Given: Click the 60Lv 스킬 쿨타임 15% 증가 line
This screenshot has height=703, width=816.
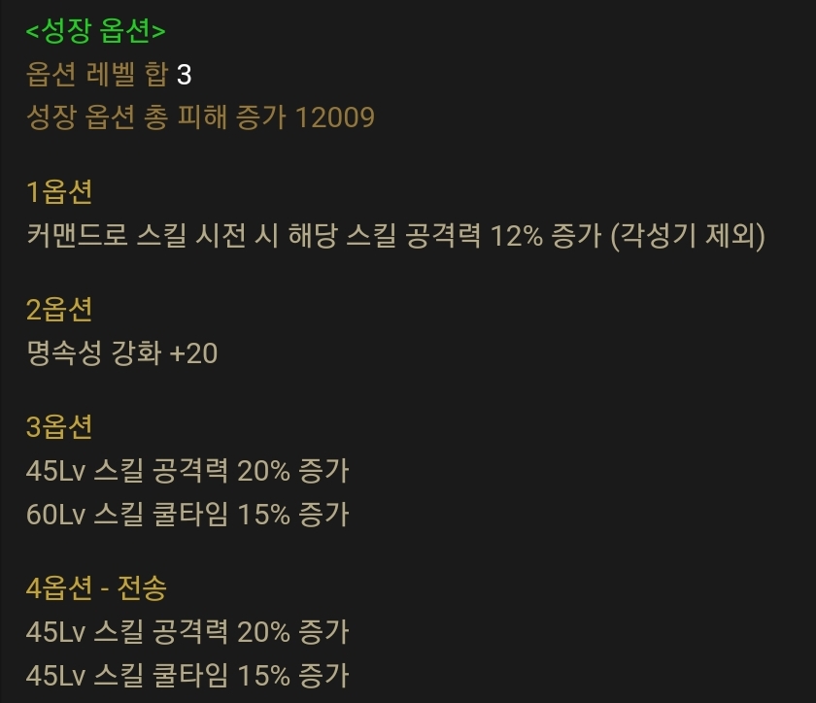Looking at the screenshot, I should (187, 514).
